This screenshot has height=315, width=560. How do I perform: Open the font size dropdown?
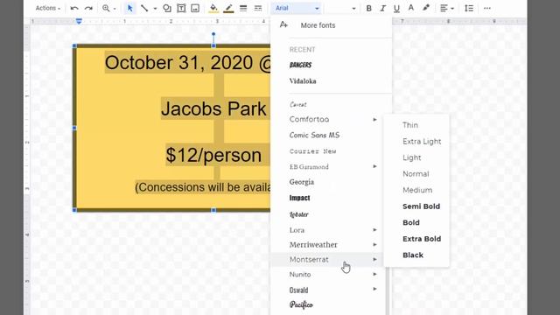(x=341, y=8)
